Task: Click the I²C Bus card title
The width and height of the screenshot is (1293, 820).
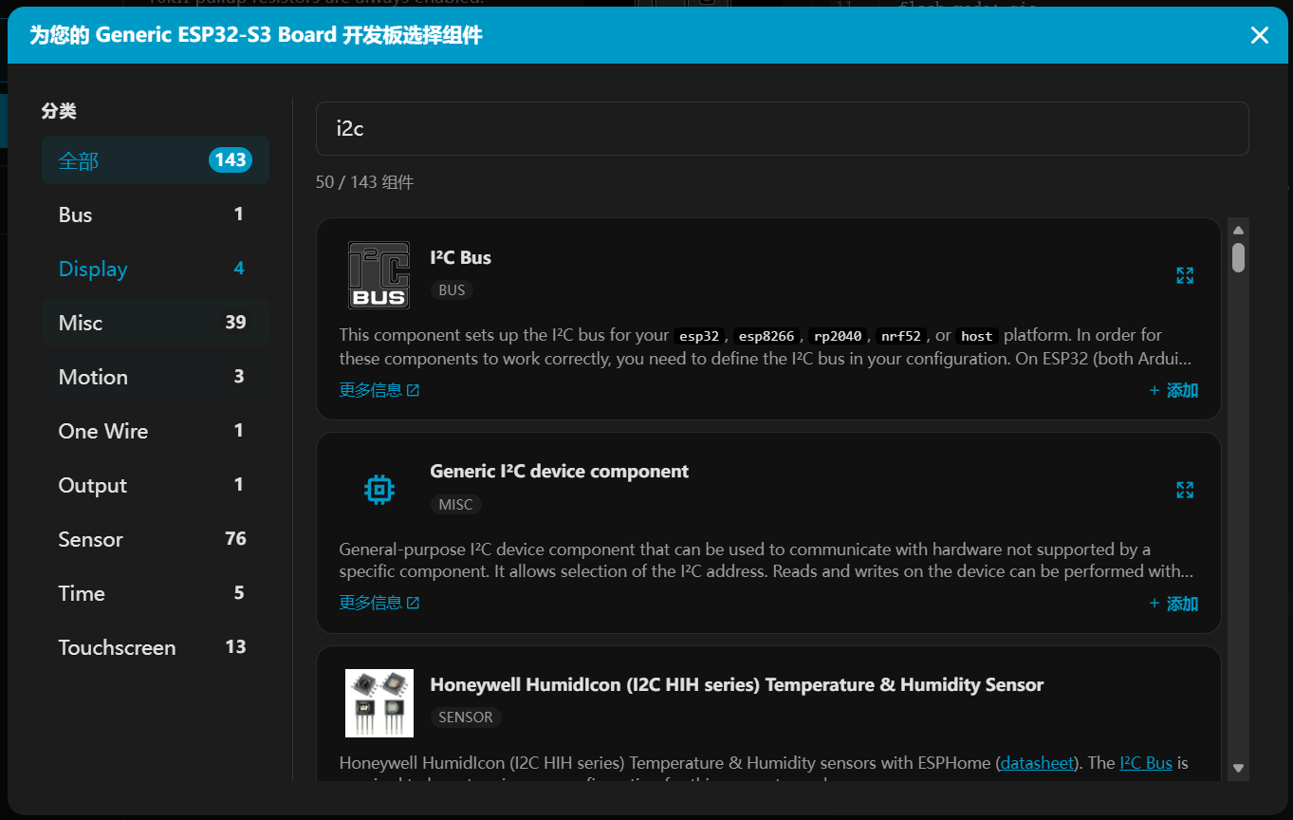Action: [x=460, y=257]
